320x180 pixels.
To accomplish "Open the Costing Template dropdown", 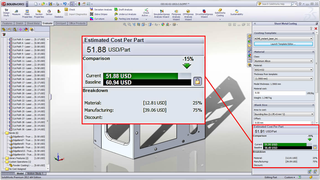I will [283, 39].
